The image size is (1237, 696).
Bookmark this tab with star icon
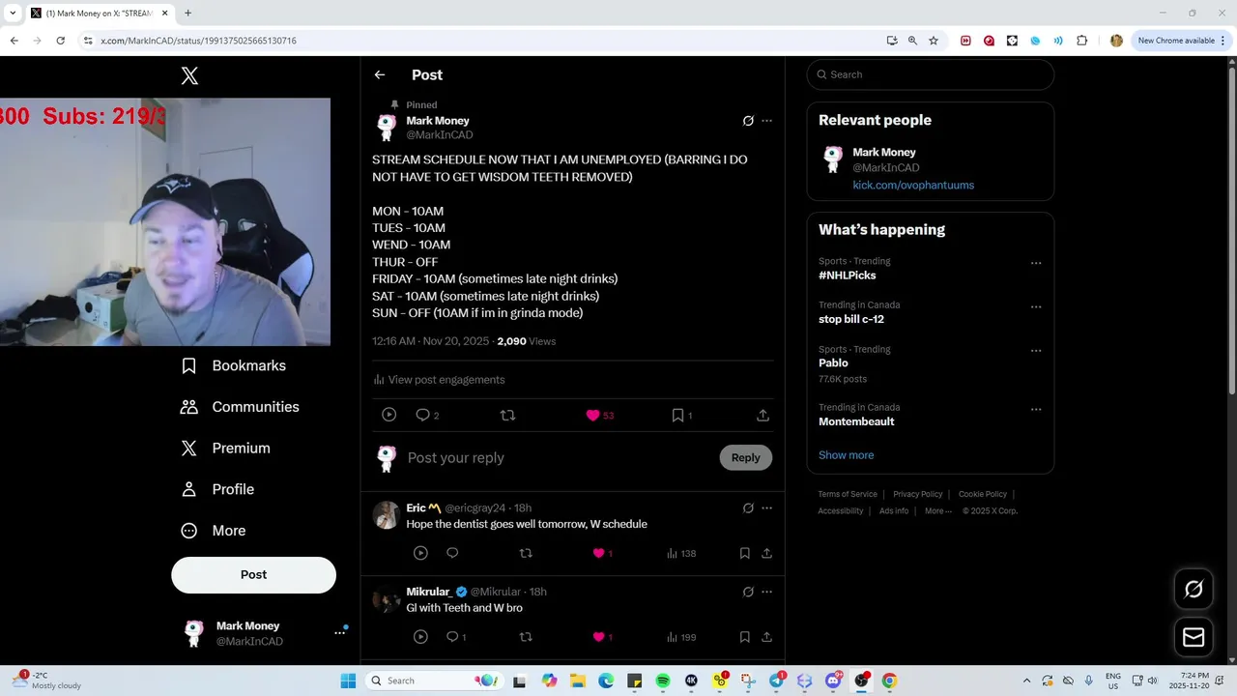tap(934, 41)
